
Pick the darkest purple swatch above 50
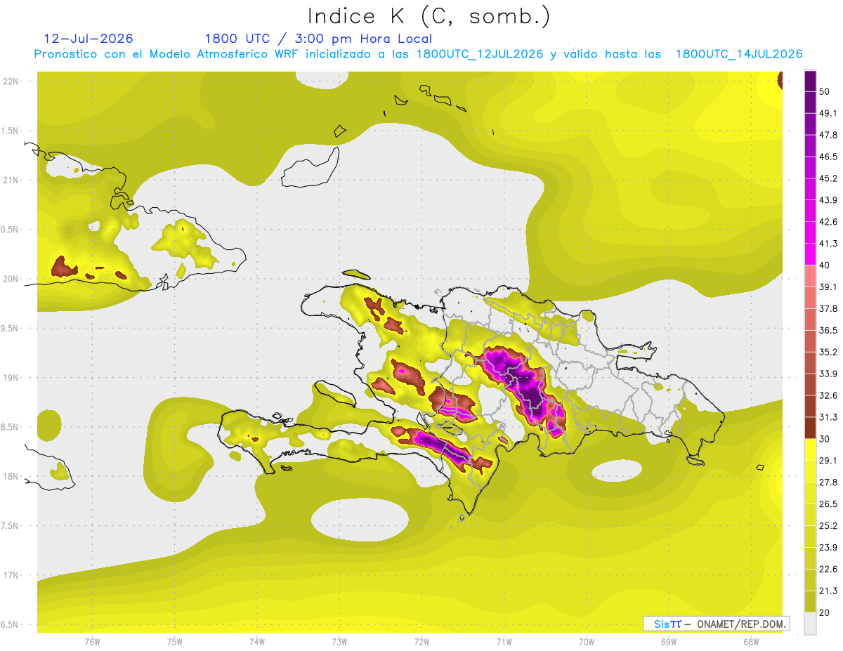pyautogui.click(x=811, y=81)
